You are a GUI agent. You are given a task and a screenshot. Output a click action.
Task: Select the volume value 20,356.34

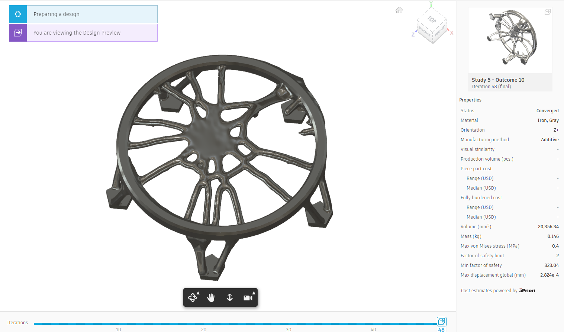click(548, 227)
